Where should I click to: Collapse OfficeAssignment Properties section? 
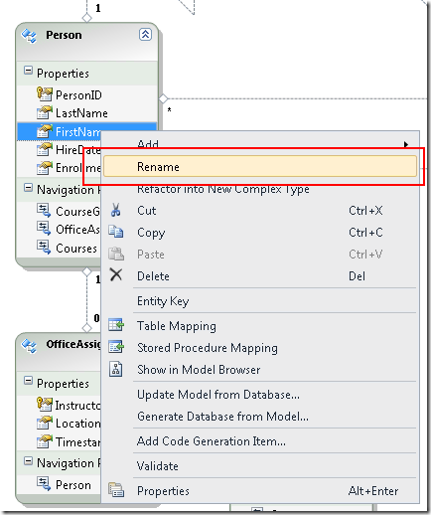click(29, 381)
